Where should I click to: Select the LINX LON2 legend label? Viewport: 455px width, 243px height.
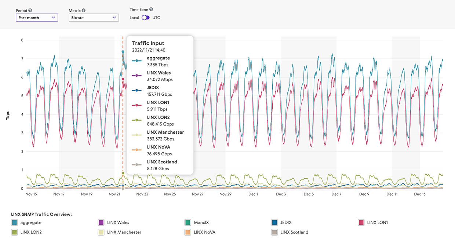coord(31,232)
